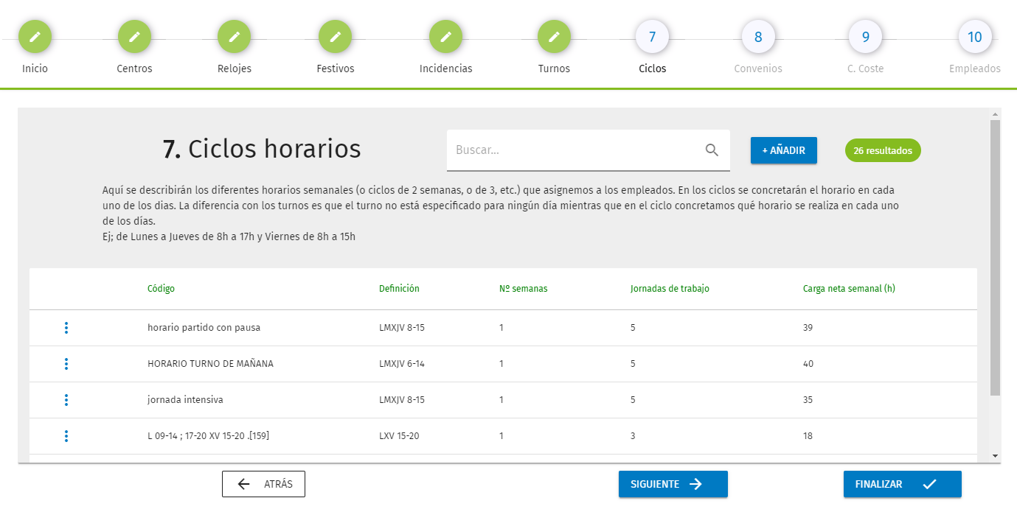Click weekly load value 18
1017x512 pixels.
point(808,436)
